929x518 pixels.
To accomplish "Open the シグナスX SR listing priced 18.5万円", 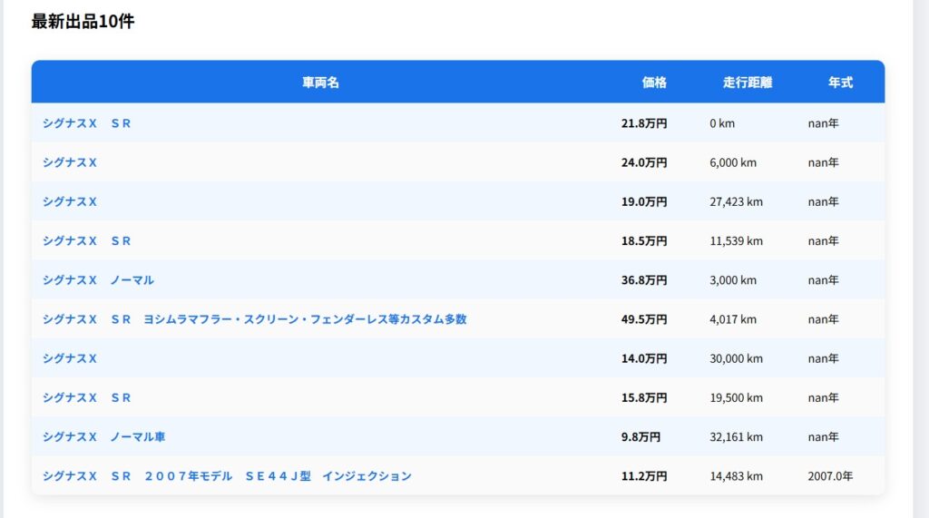I will (x=87, y=241).
